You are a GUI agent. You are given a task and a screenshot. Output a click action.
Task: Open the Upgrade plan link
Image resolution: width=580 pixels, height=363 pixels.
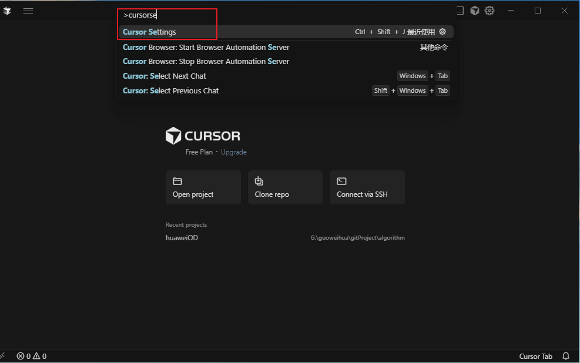[233, 152]
